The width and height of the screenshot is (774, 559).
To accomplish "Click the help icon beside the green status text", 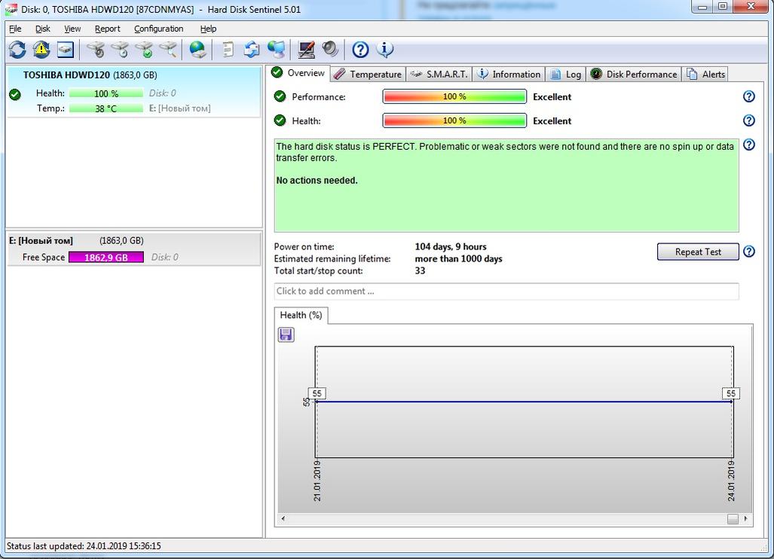I will click(749, 145).
